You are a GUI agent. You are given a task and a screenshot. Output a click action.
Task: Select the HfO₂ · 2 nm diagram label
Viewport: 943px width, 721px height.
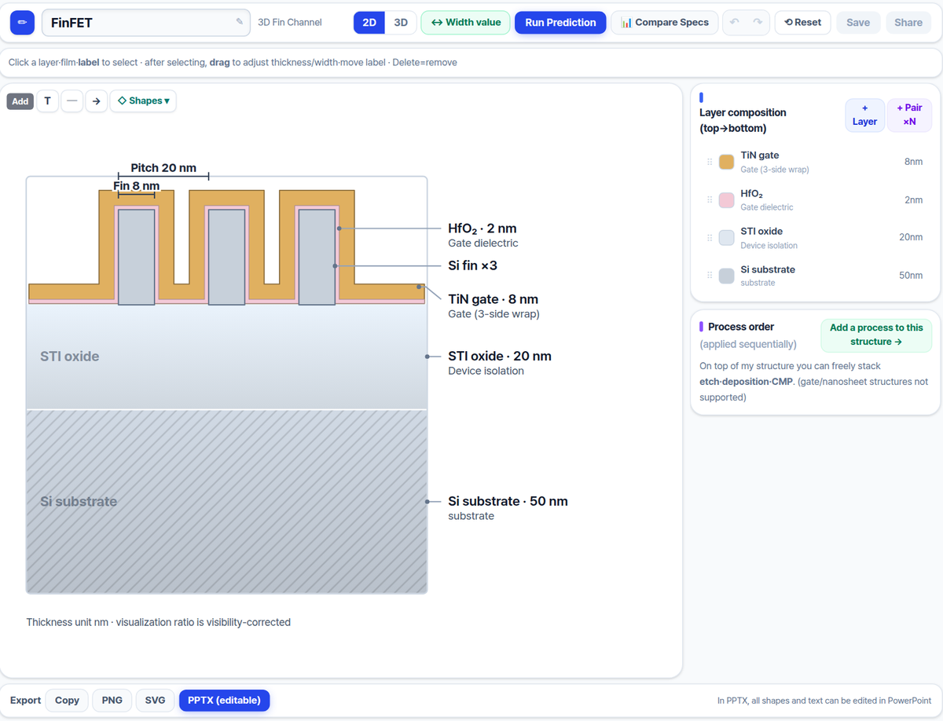tap(483, 229)
